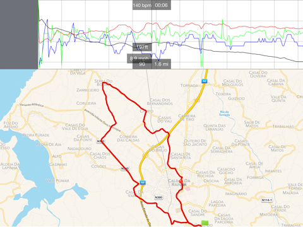Screen dimensions: 303x227
Task: Click the Foz do Arelho place label
Action: 11,125
